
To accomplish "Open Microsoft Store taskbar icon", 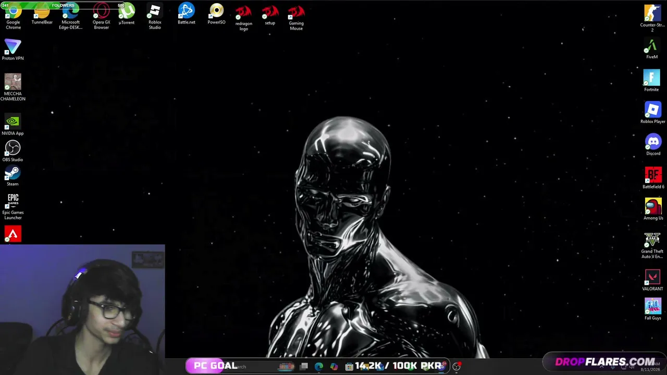I will pyautogui.click(x=349, y=367).
